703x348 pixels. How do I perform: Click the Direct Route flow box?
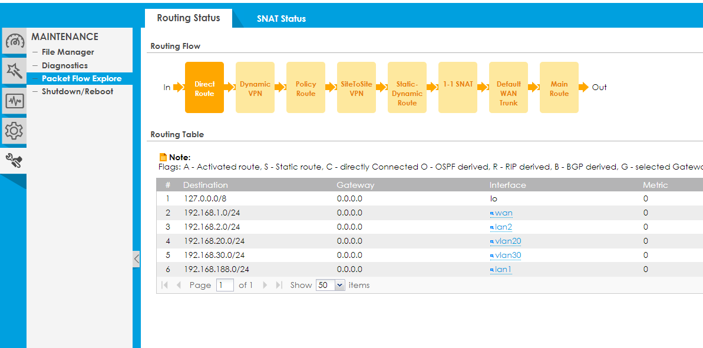204,88
